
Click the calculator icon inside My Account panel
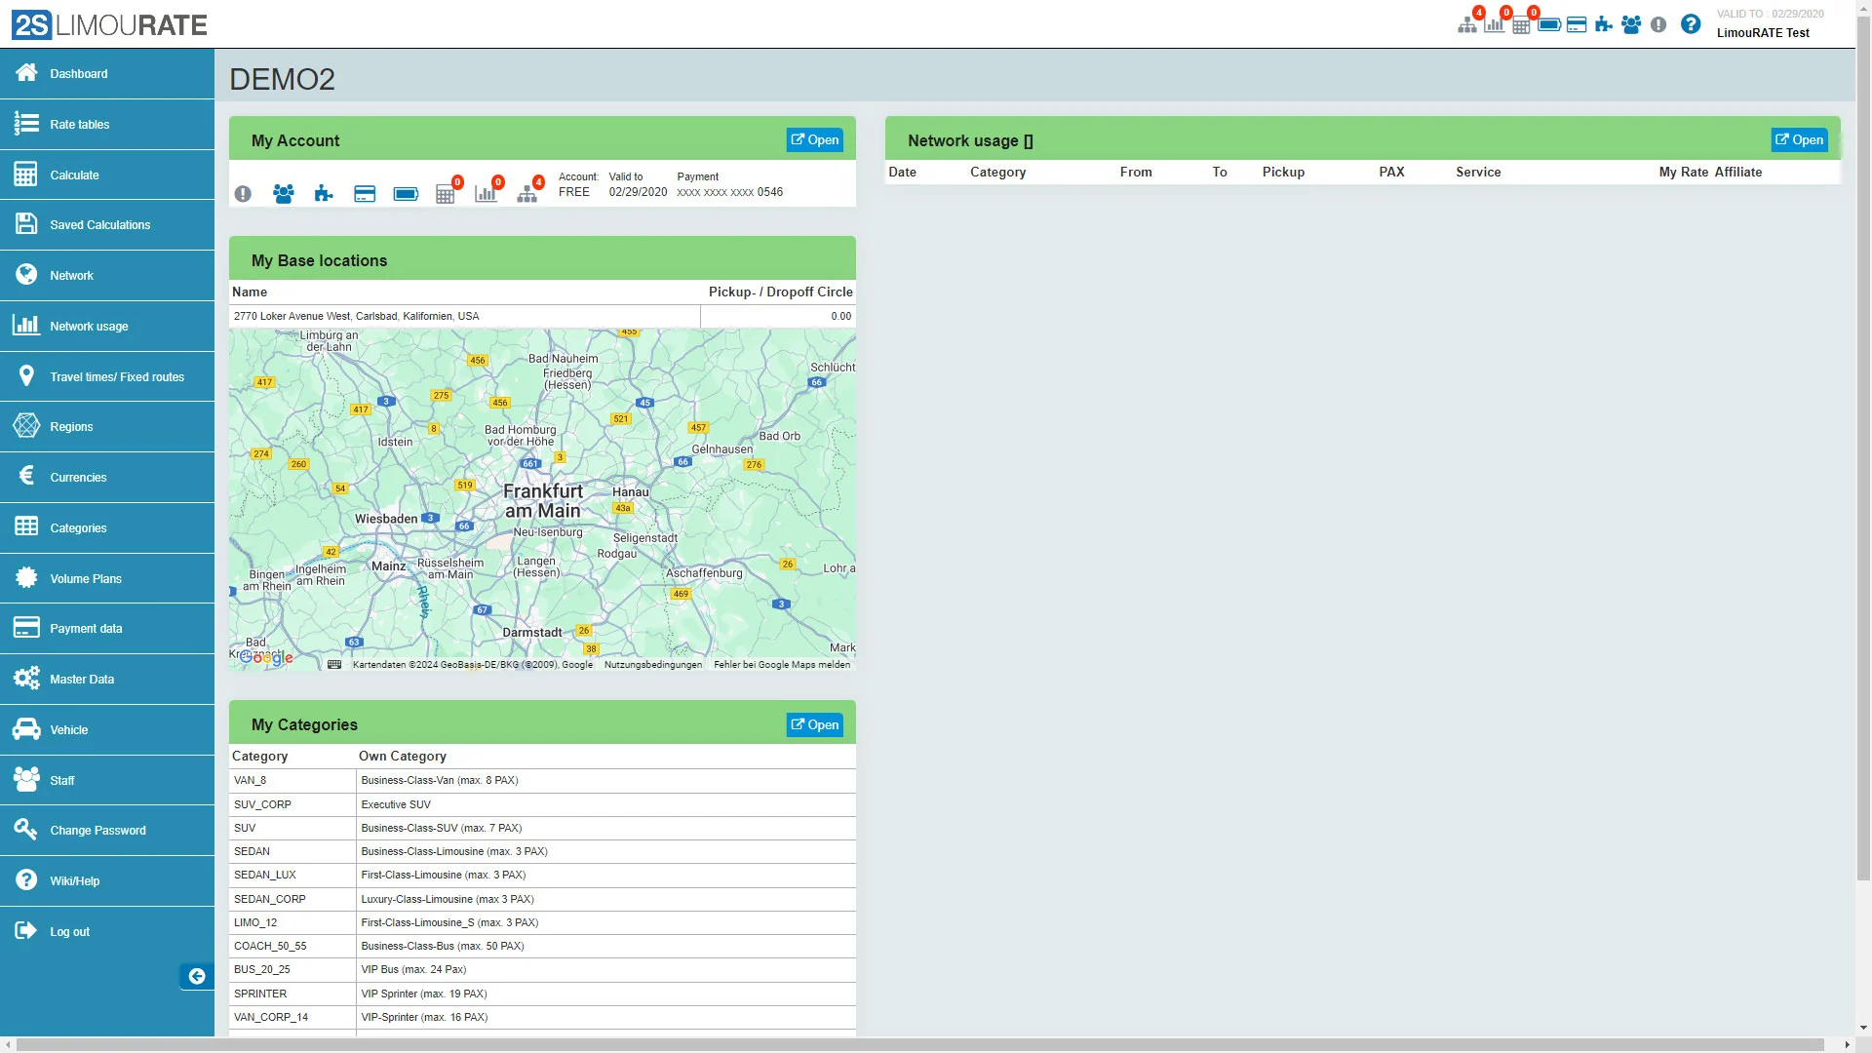point(446,194)
